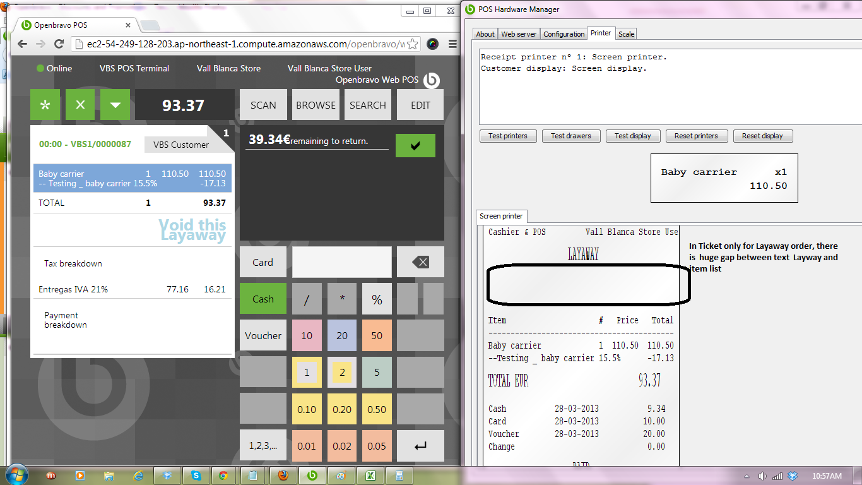Switch to the Configuration tab
Viewport: 862px width, 485px height.
click(564, 34)
